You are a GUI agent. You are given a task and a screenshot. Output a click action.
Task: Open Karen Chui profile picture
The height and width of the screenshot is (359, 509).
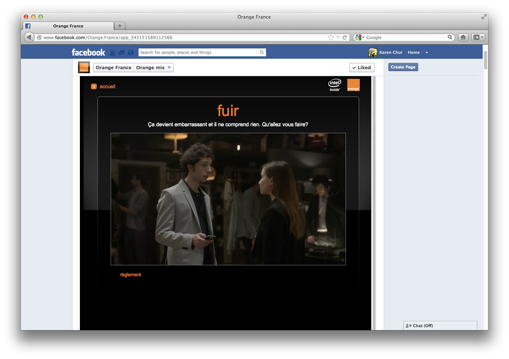point(373,52)
